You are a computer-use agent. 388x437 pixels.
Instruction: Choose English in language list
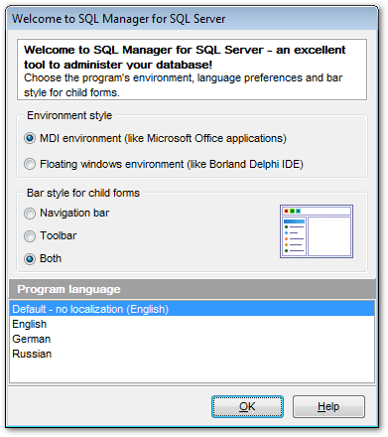pyautogui.click(x=192, y=324)
